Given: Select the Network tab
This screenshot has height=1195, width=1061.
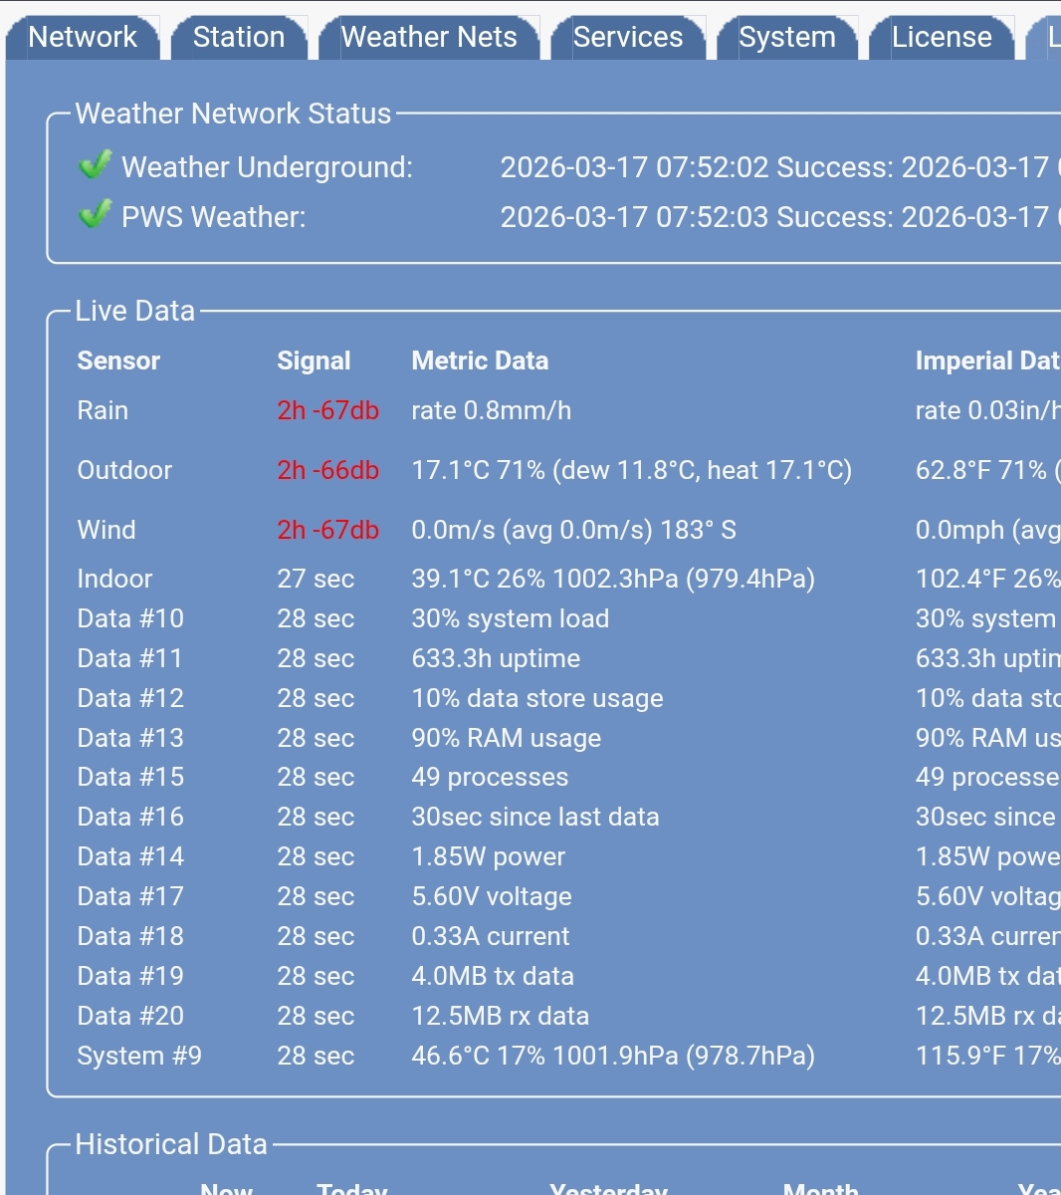Looking at the screenshot, I should 83,37.
